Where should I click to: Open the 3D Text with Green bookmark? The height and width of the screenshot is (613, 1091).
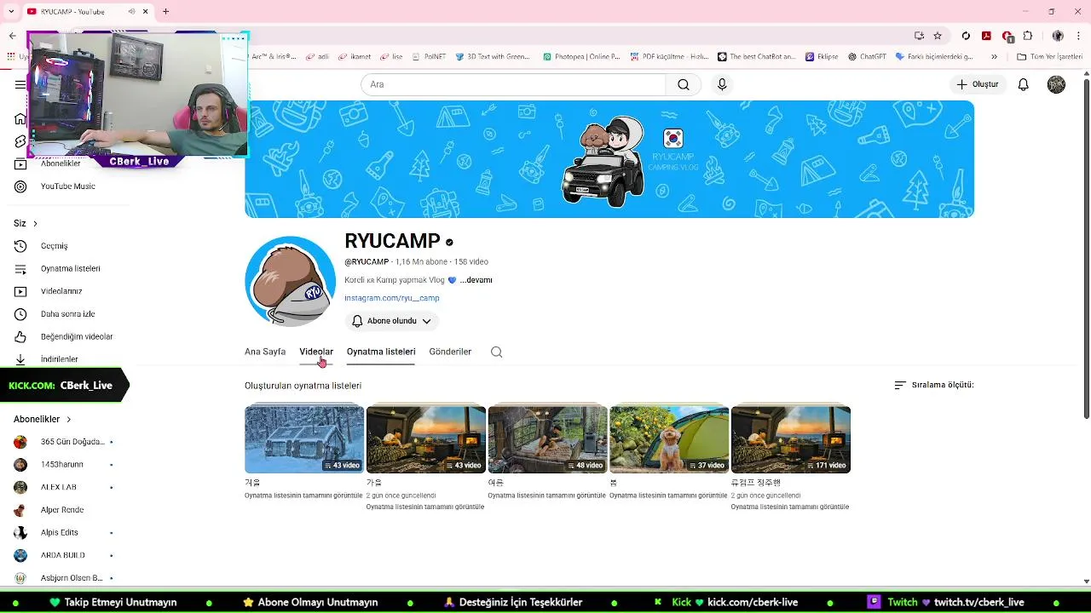point(493,57)
